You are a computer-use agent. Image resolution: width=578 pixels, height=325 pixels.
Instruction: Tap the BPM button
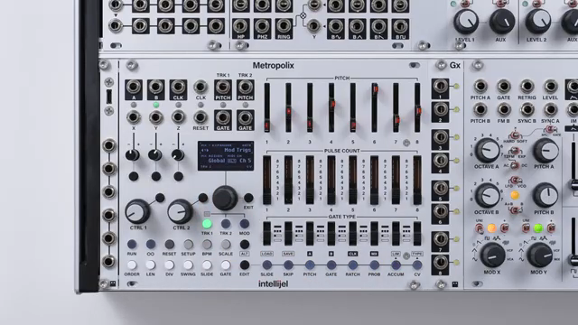(x=207, y=244)
